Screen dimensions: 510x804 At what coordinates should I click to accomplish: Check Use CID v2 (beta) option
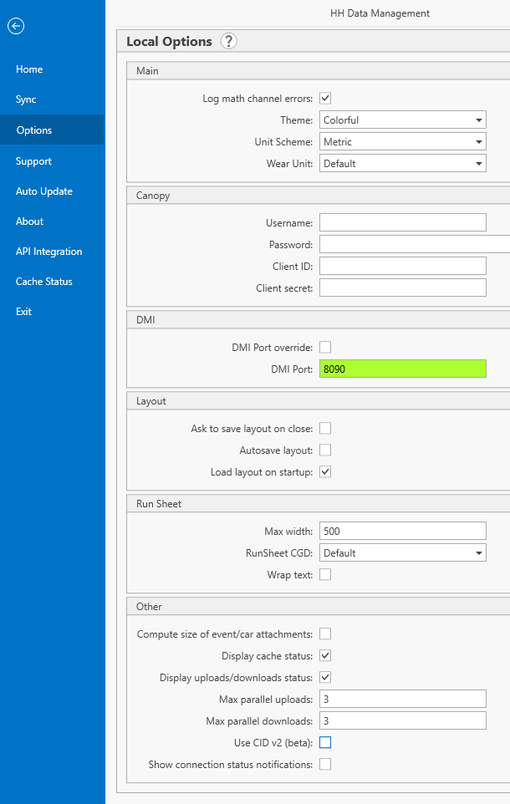coord(325,742)
